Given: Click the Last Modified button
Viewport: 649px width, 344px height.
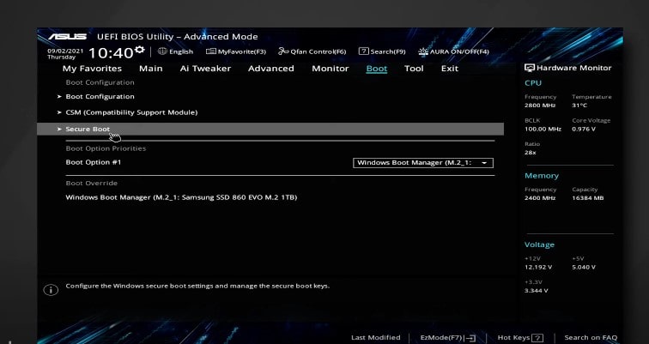Looking at the screenshot, I should [375, 337].
